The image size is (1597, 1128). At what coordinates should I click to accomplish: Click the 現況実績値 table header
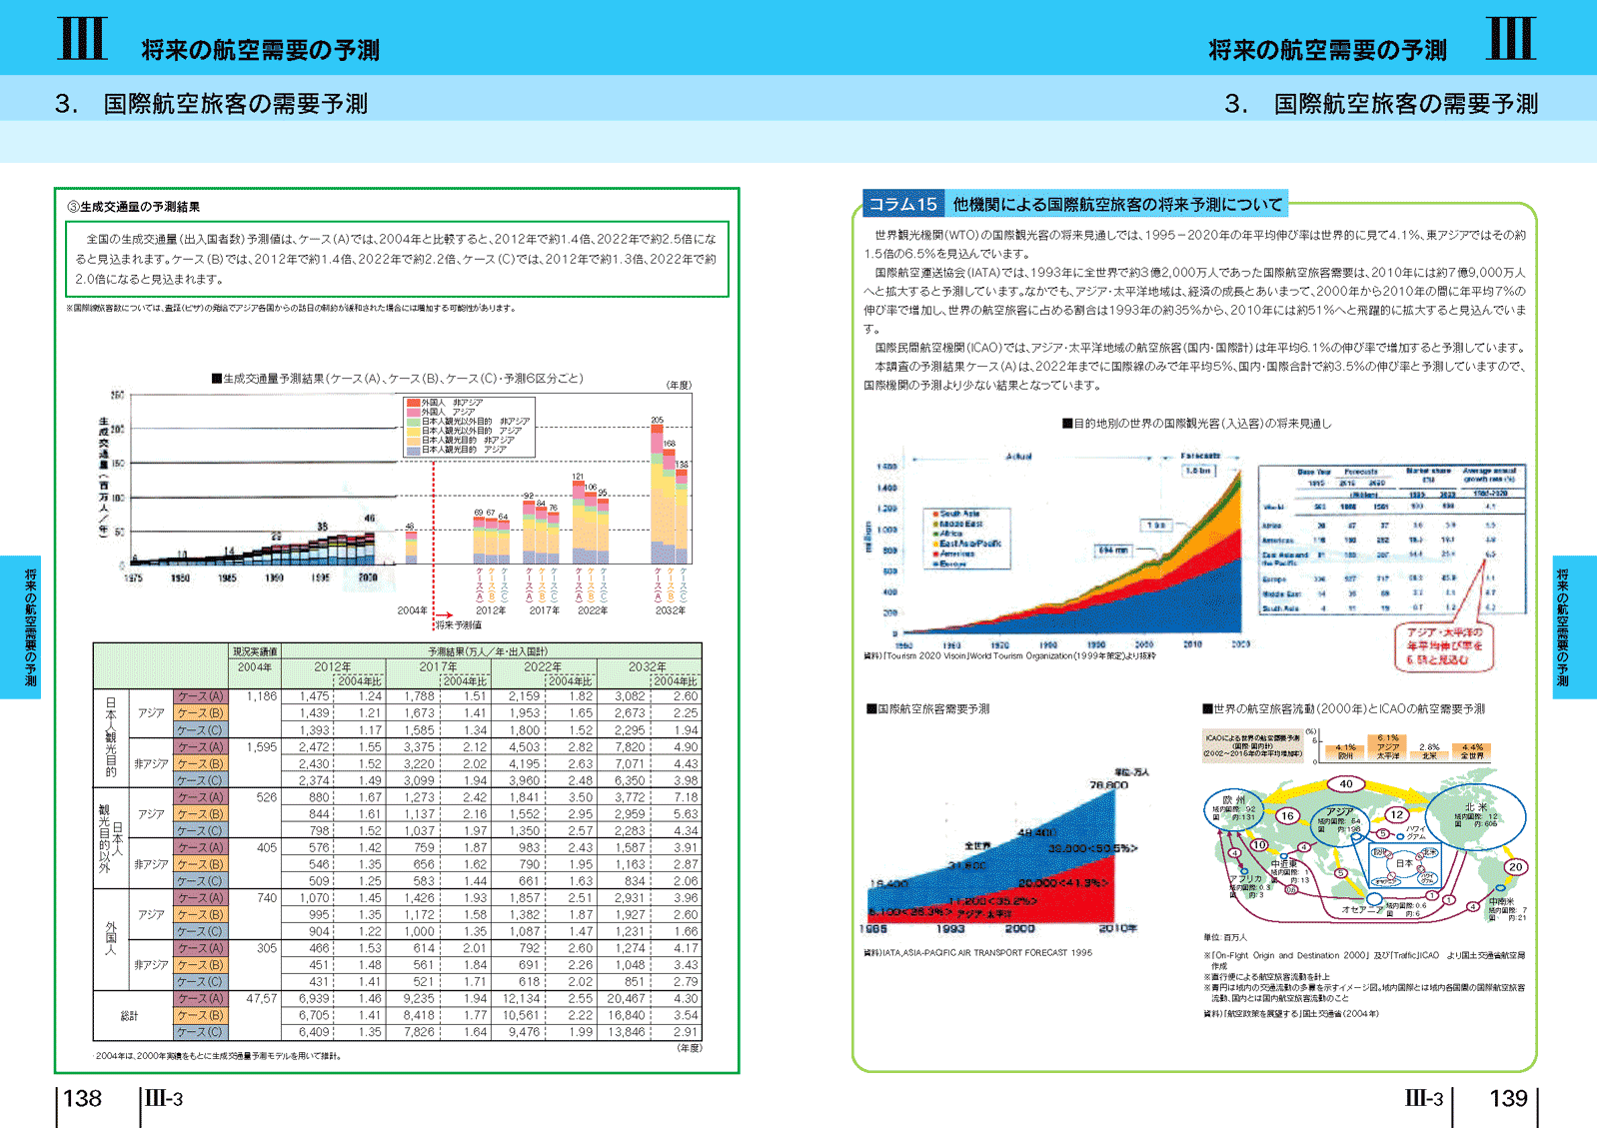point(255,651)
